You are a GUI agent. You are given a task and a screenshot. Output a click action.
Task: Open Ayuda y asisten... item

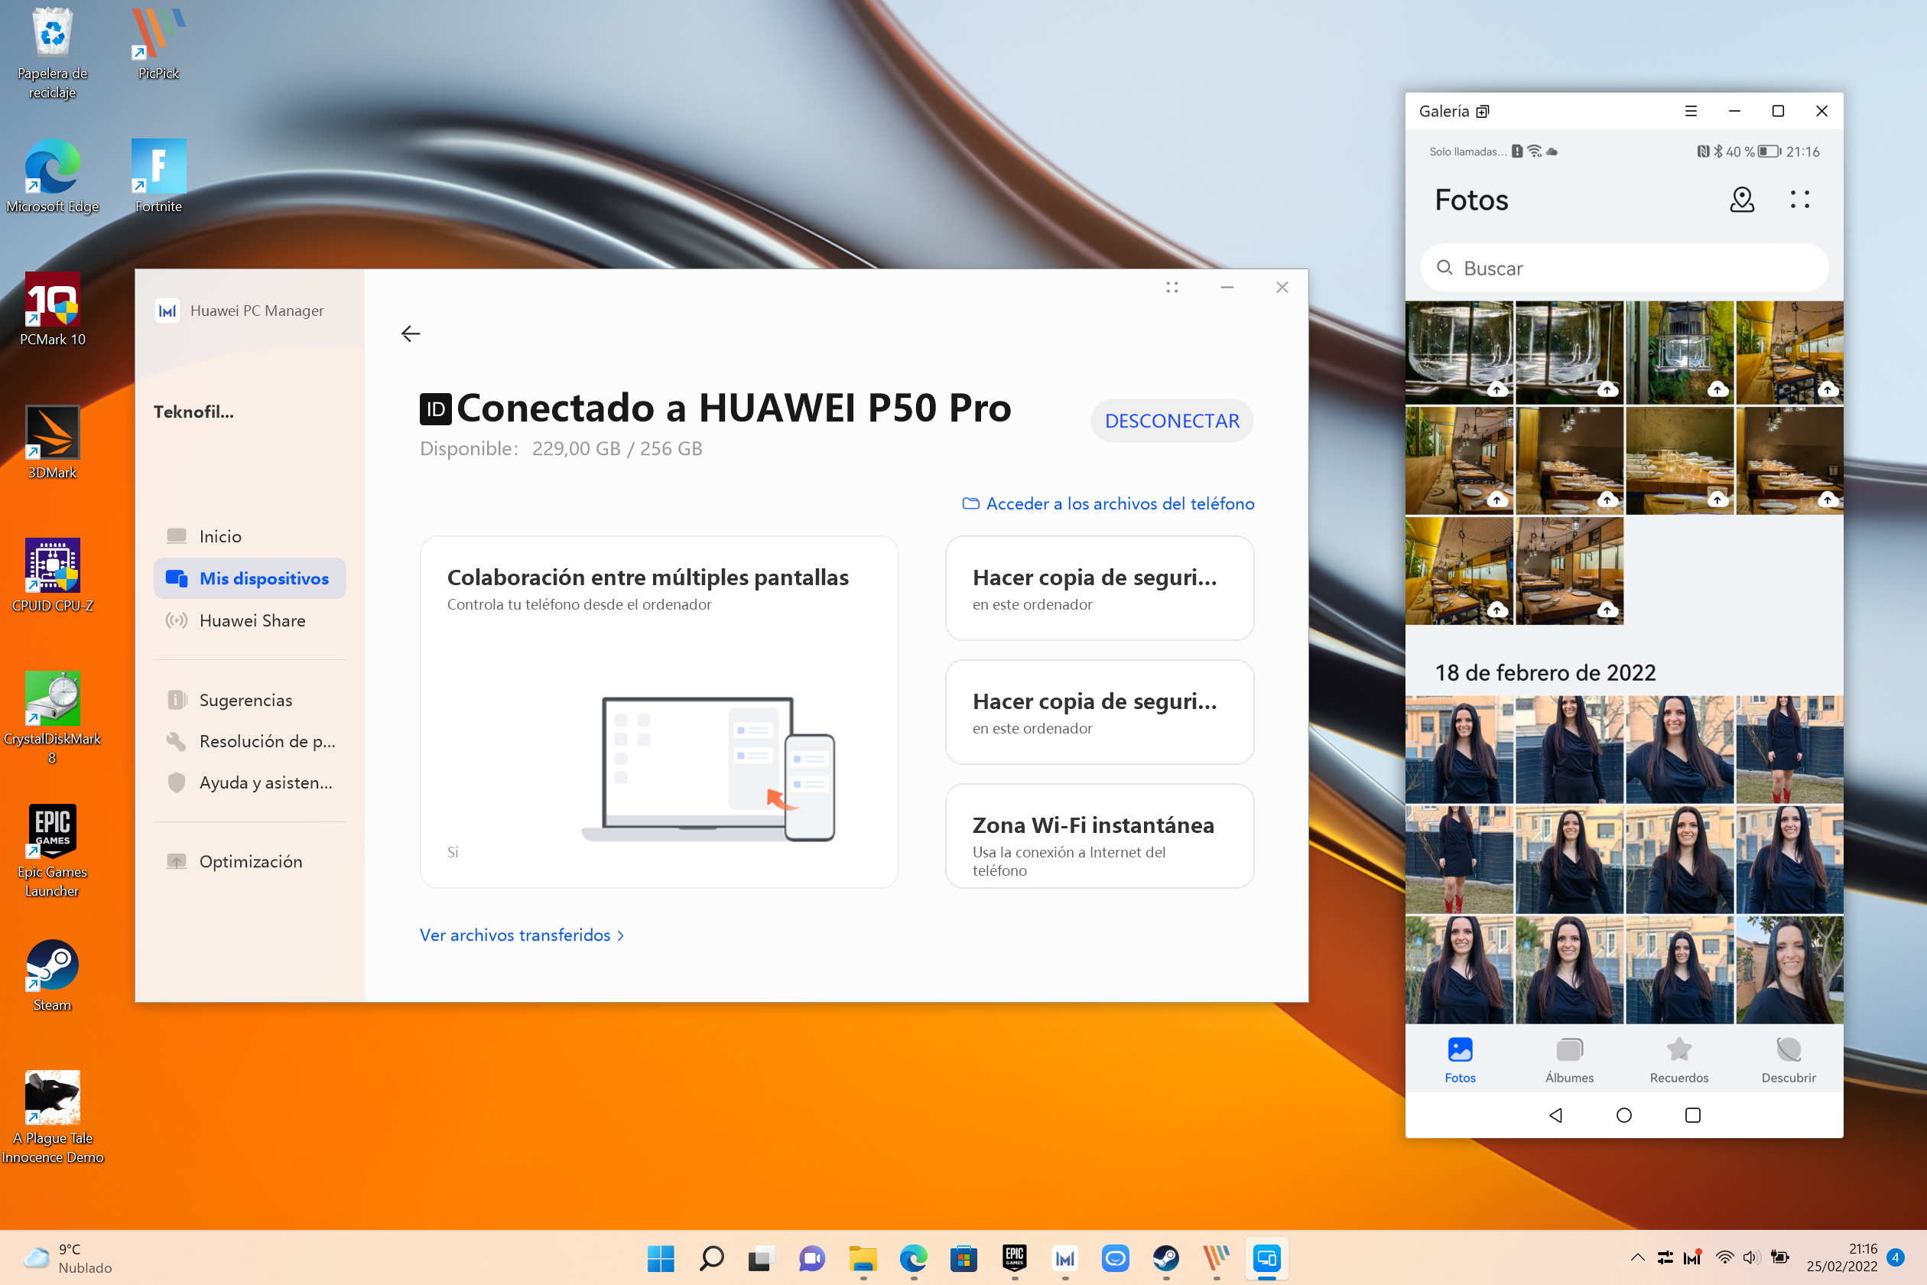coord(249,782)
